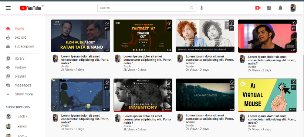Viewport: 304px width, 137px height.
Task: Play the A Room of Disaster video
Action: (205, 95)
